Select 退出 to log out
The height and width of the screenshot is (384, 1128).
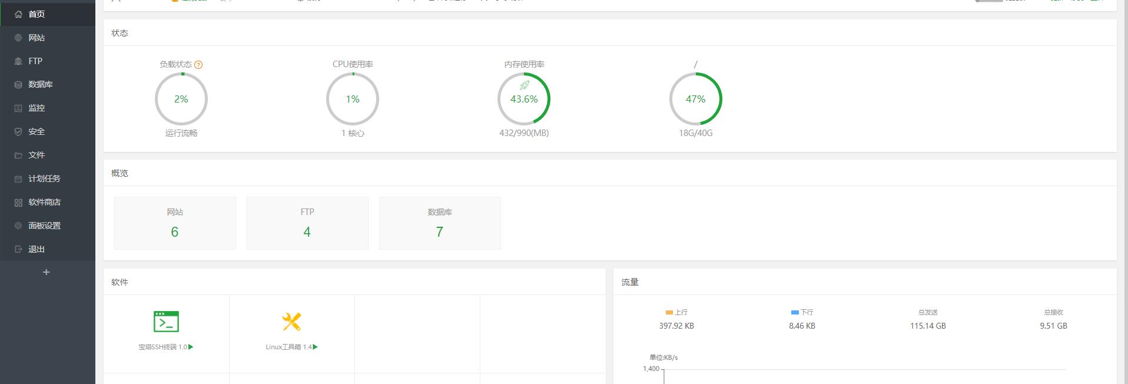tap(48, 250)
